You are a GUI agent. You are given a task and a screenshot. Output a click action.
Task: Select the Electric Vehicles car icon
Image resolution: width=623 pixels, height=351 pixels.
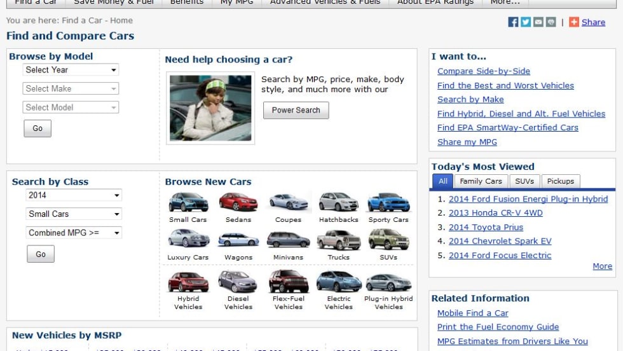click(x=338, y=281)
